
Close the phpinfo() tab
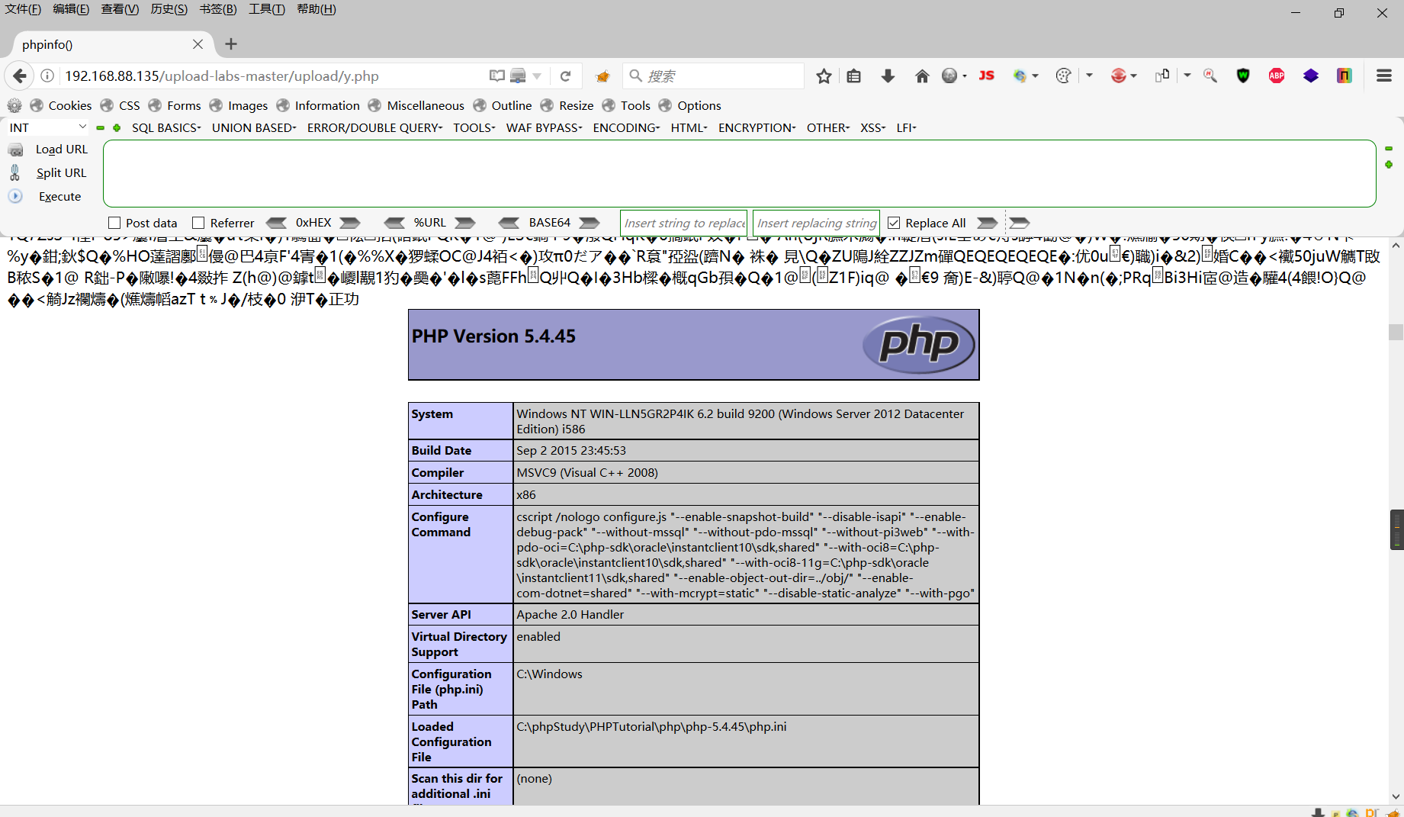click(x=198, y=44)
